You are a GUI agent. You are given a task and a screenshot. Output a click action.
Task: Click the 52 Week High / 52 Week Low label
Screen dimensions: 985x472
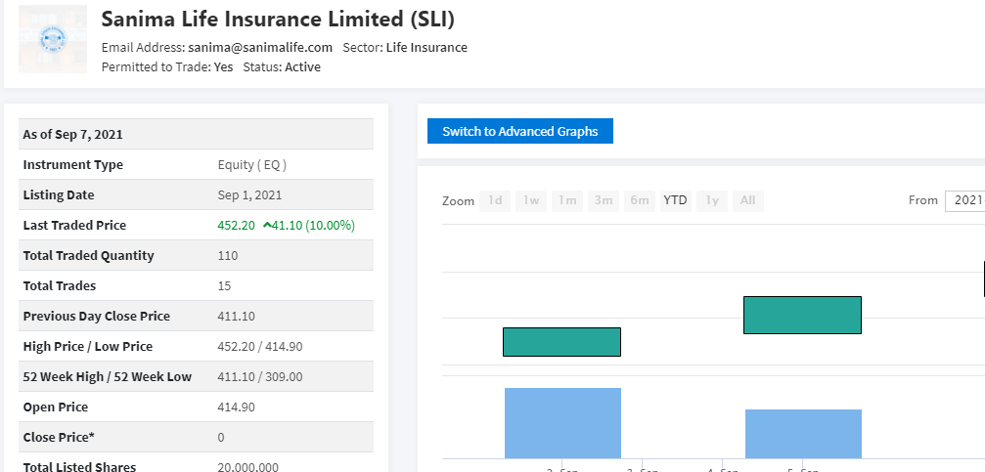pyautogui.click(x=108, y=376)
